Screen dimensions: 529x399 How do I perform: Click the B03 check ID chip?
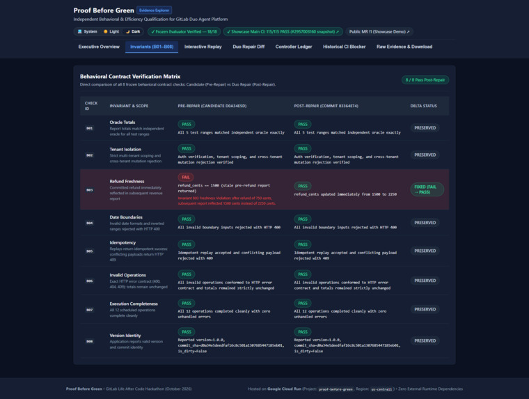[x=89, y=189]
